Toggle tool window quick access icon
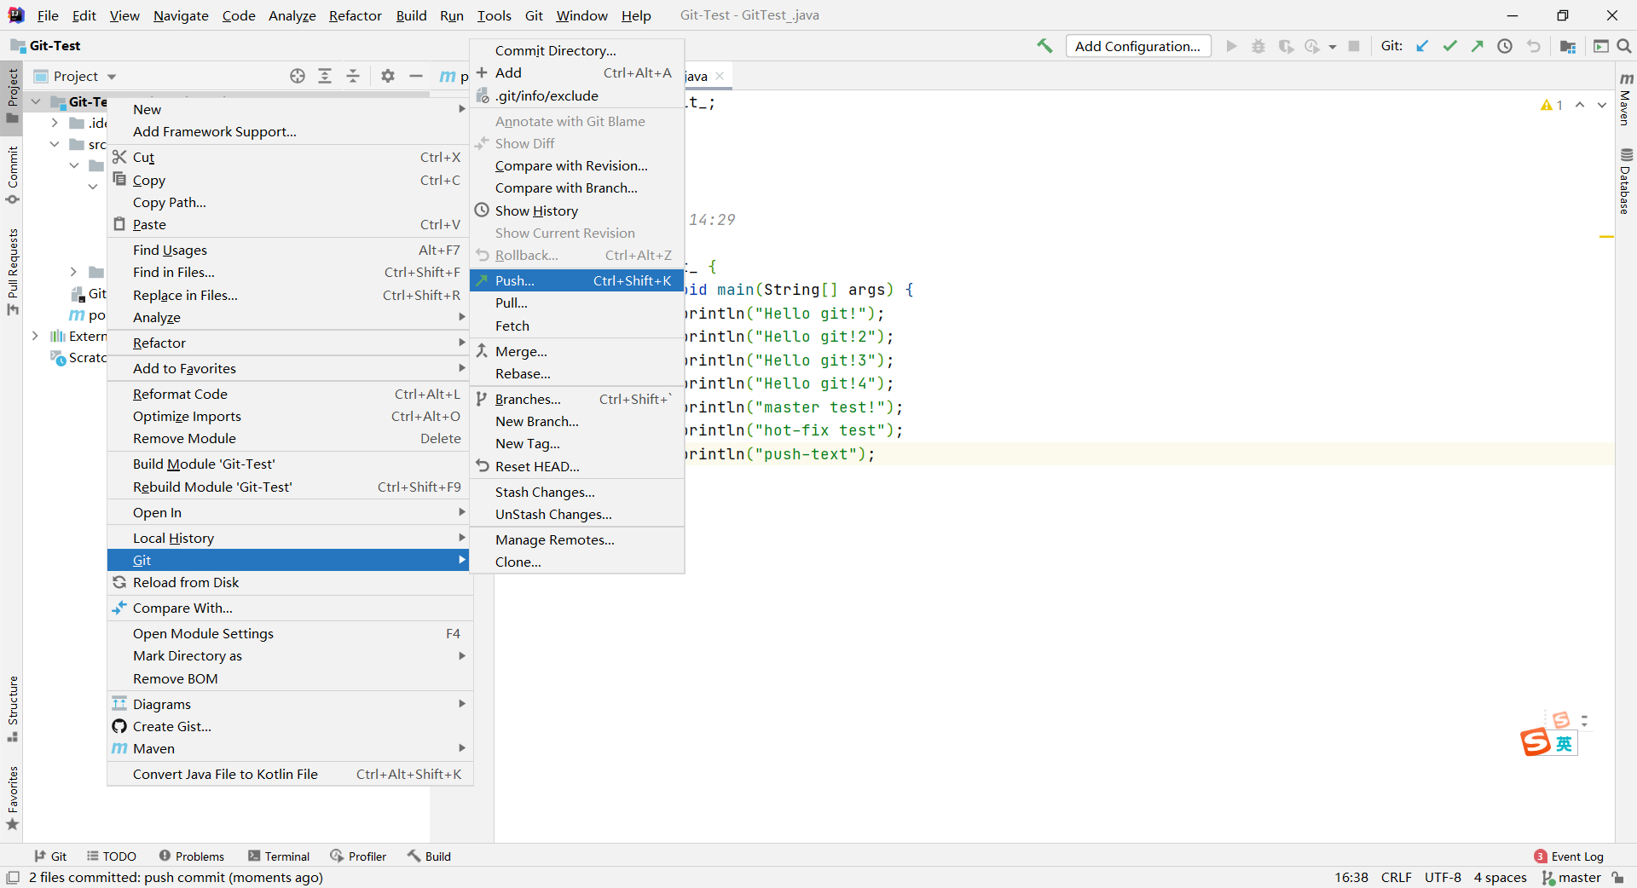 tap(13, 878)
